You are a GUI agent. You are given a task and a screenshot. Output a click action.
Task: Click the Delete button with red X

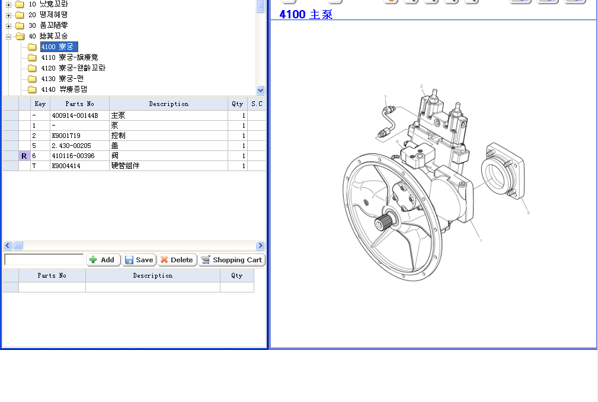point(177,260)
